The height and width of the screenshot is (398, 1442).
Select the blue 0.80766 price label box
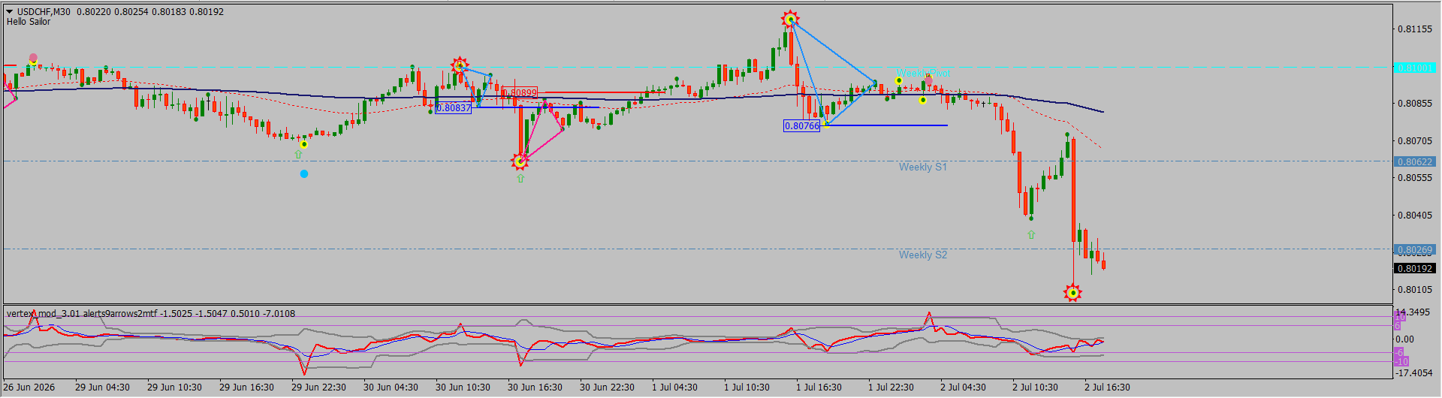(x=802, y=126)
